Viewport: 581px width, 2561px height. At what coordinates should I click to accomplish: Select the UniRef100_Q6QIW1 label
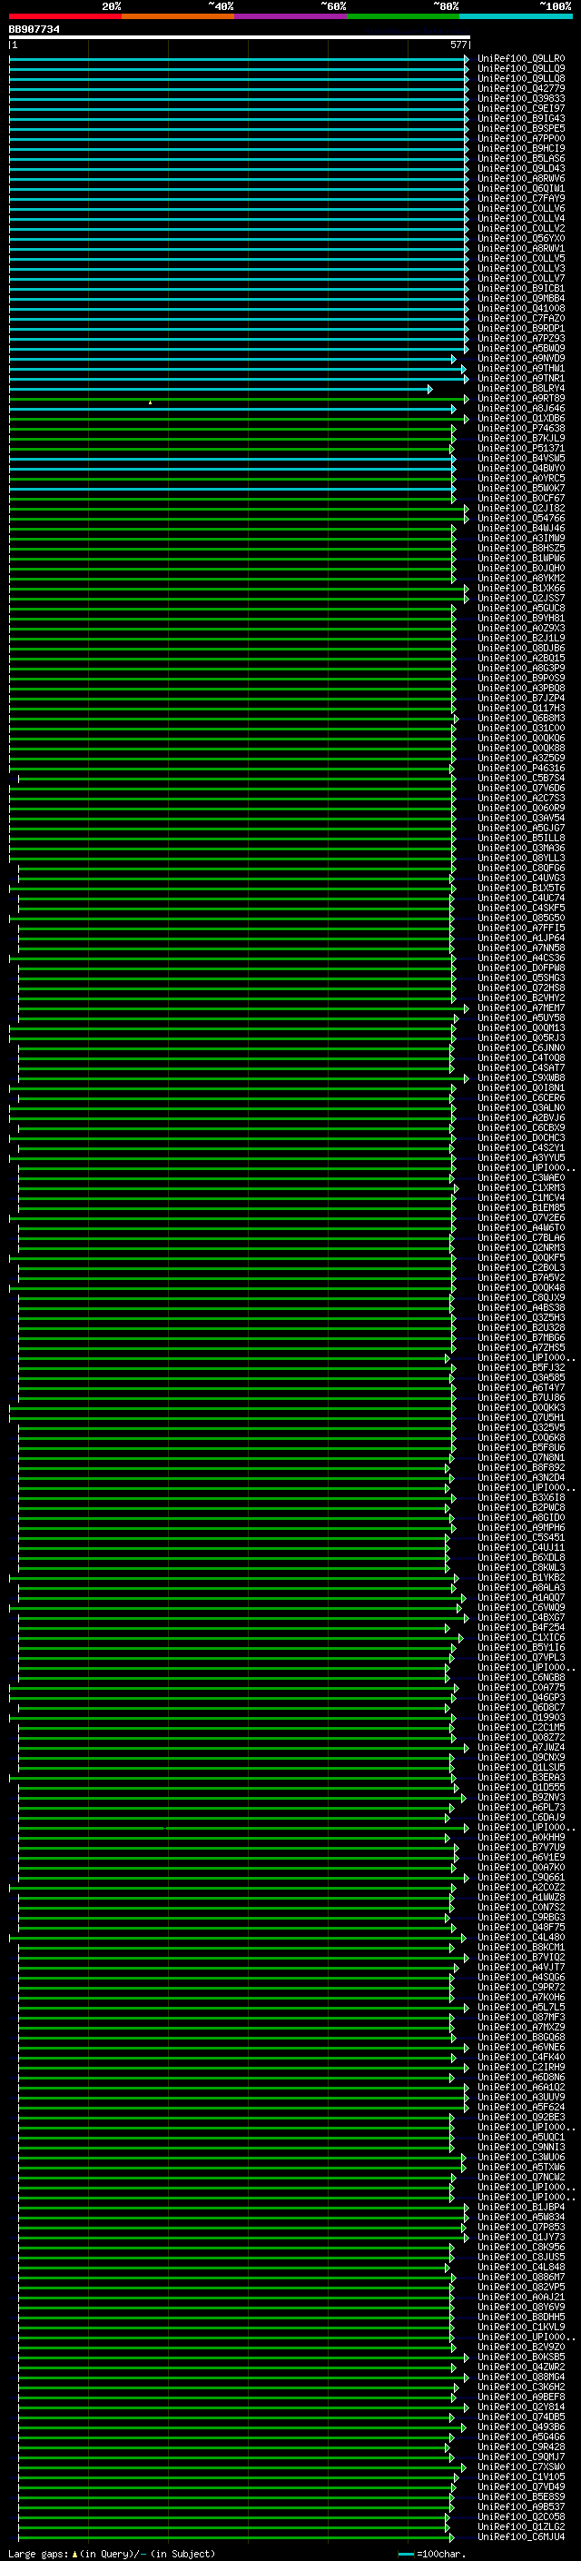[x=521, y=188]
